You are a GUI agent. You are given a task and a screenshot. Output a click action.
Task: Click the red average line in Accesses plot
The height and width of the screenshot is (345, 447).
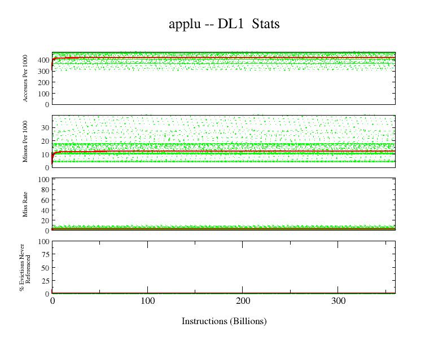point(226,58)
